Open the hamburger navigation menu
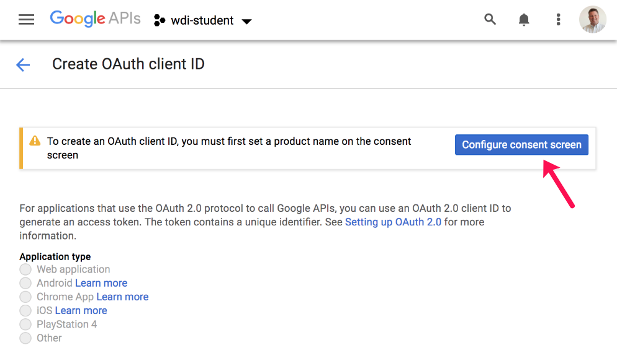 click(x=26, y=20)
